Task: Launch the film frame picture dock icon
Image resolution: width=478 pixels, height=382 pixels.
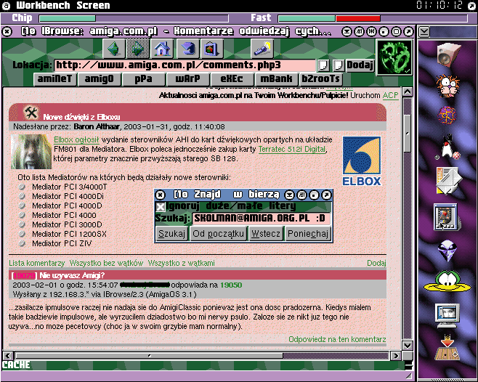Action: click(x=446, y=217)
